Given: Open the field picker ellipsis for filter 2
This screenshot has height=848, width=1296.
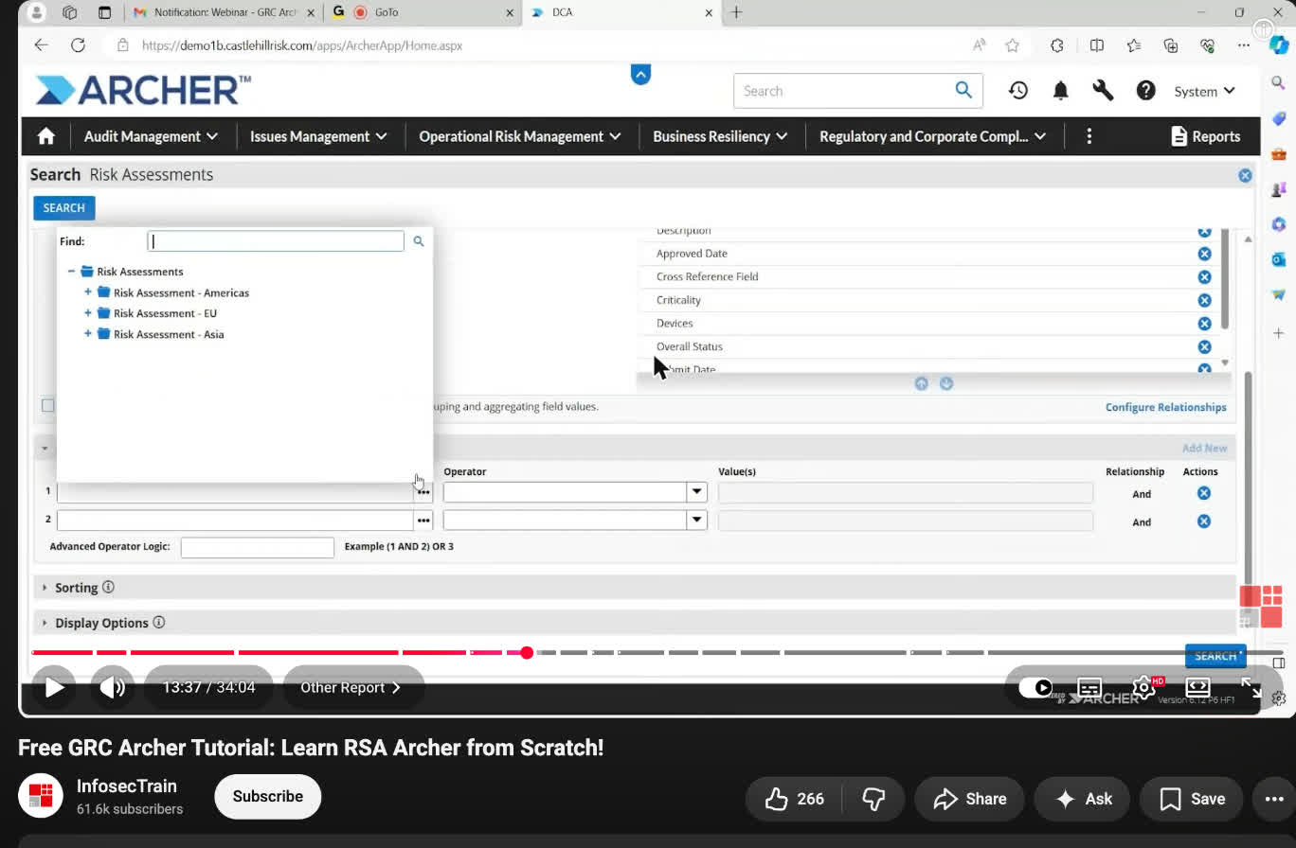Looking at the screenshot, I should pos(423,521).
